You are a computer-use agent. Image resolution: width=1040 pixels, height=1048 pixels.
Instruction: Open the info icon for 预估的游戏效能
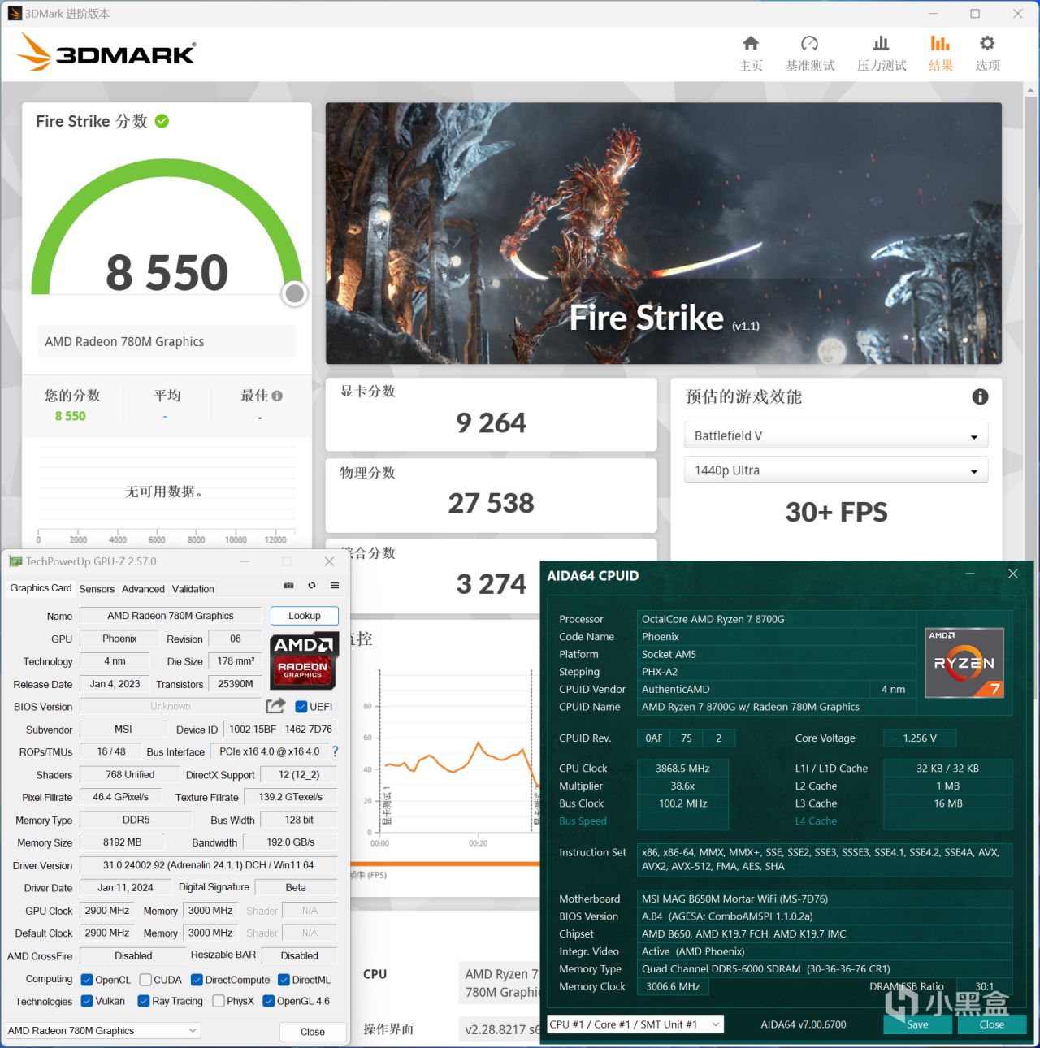(981, 396)
